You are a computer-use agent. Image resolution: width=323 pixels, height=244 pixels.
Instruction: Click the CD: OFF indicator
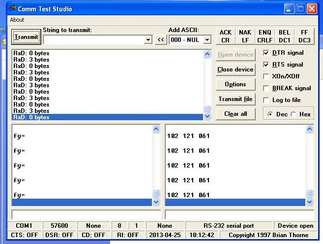pos(93,235)
